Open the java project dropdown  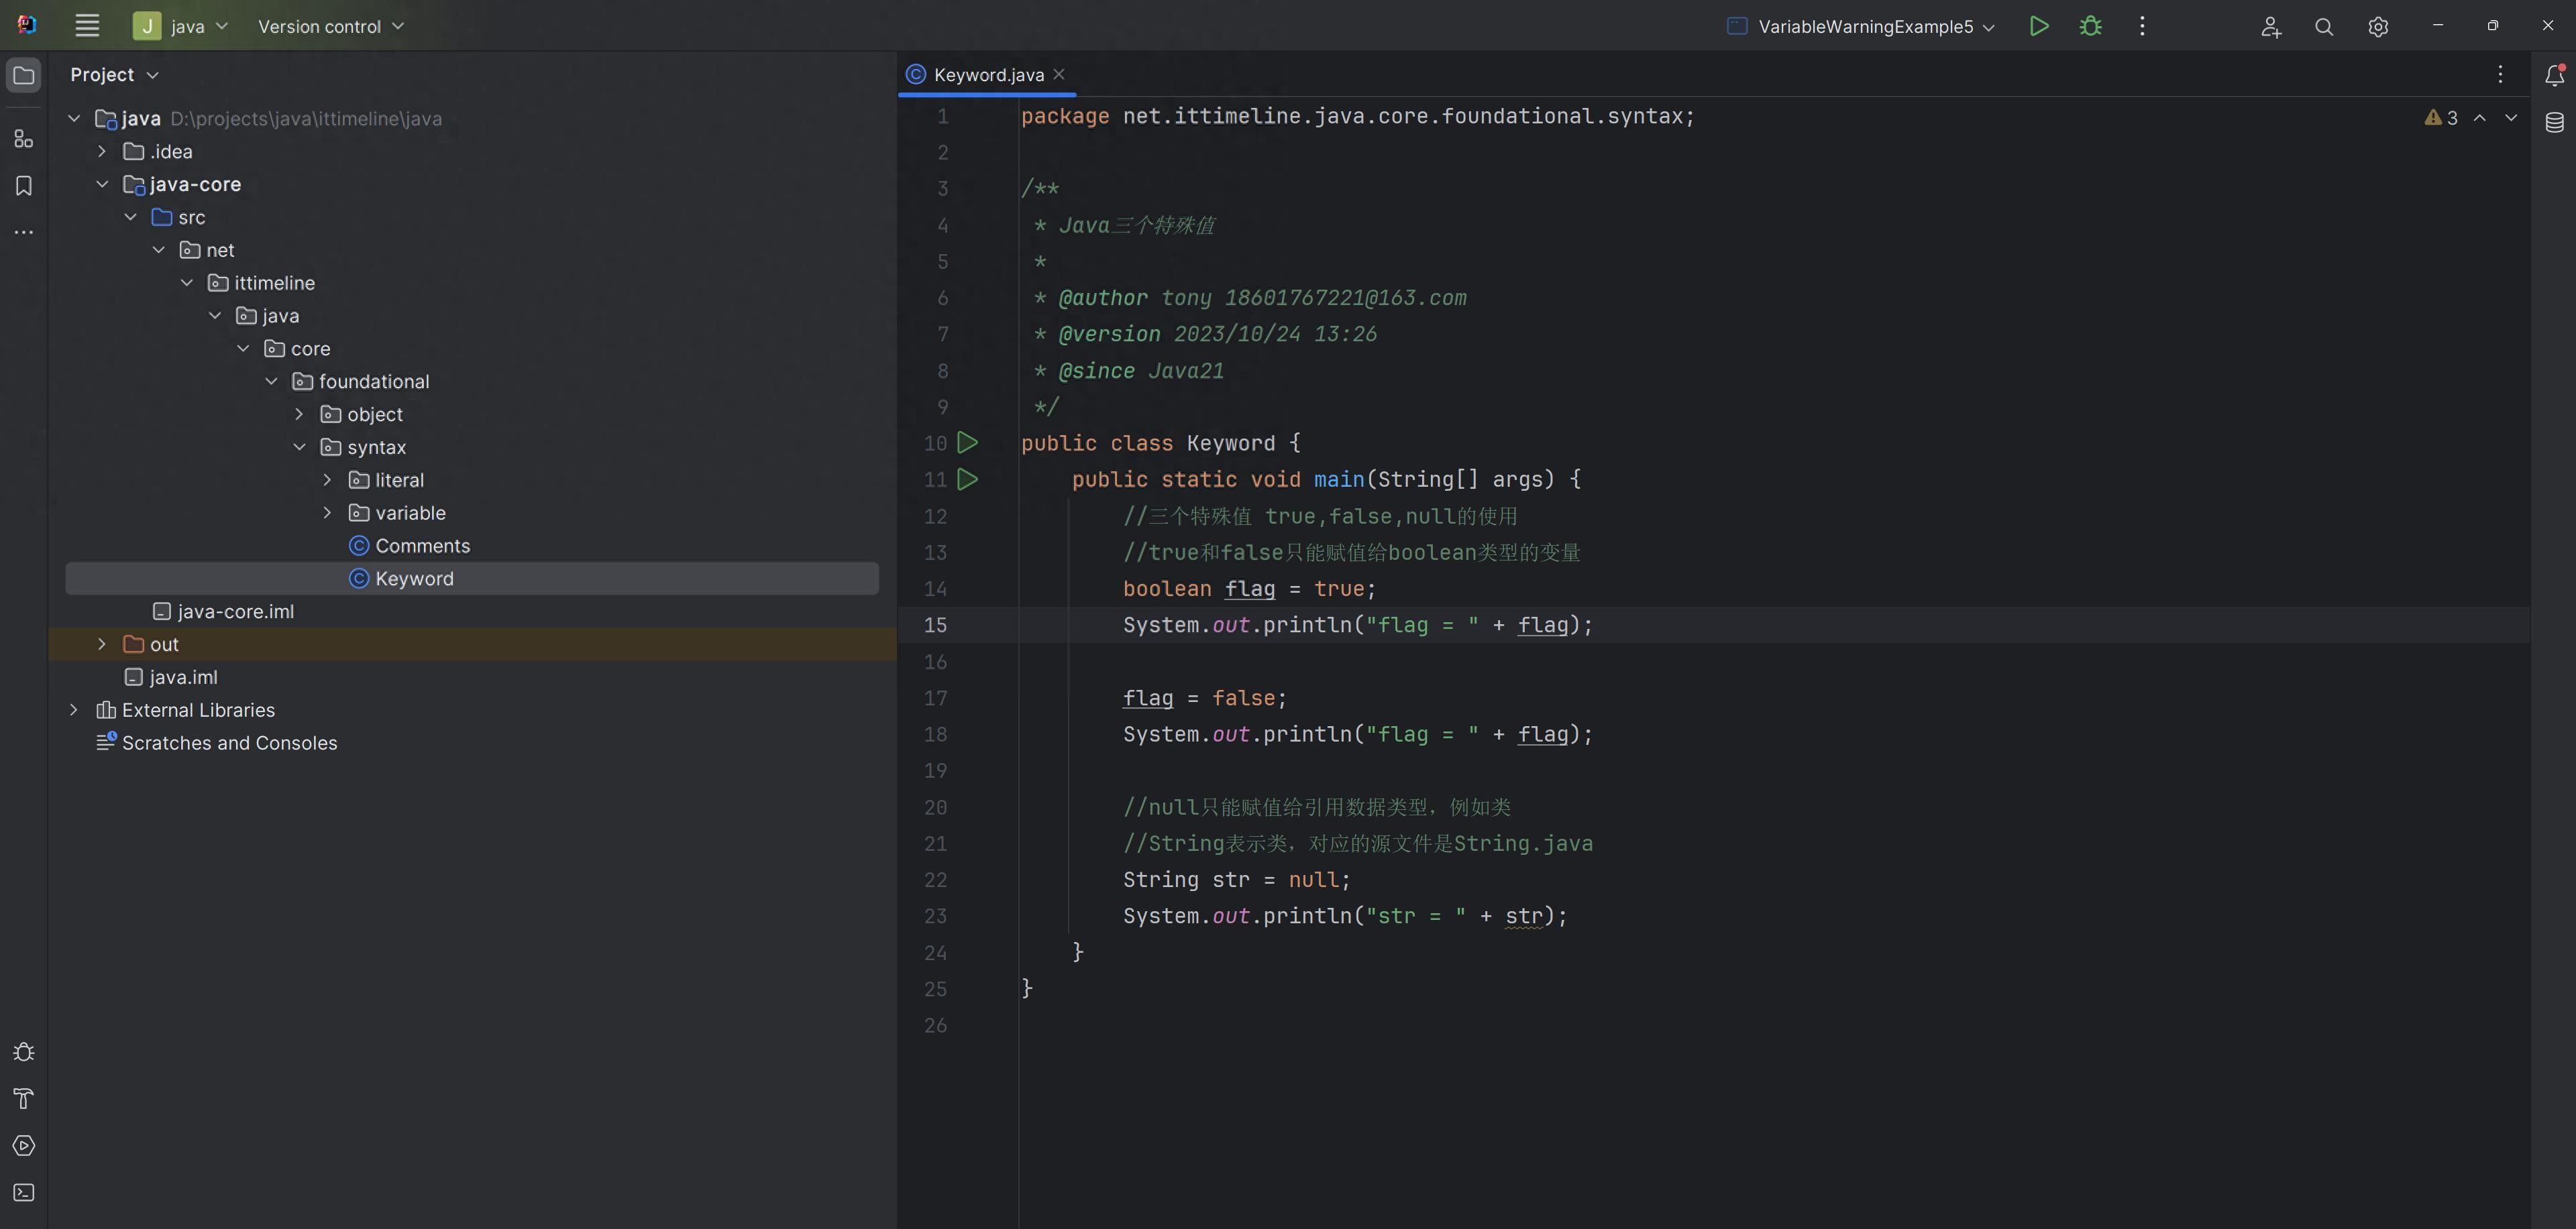click(181, 26)
